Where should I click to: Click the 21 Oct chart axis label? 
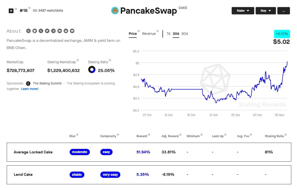213,115
